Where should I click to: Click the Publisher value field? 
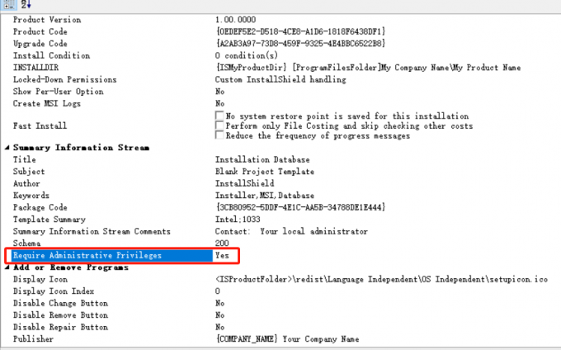(x=287, y=339)
